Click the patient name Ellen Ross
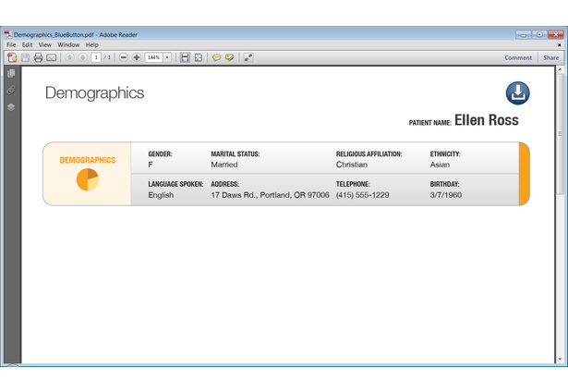This screenshot has height=392, width=568. (x=487, y=120)
